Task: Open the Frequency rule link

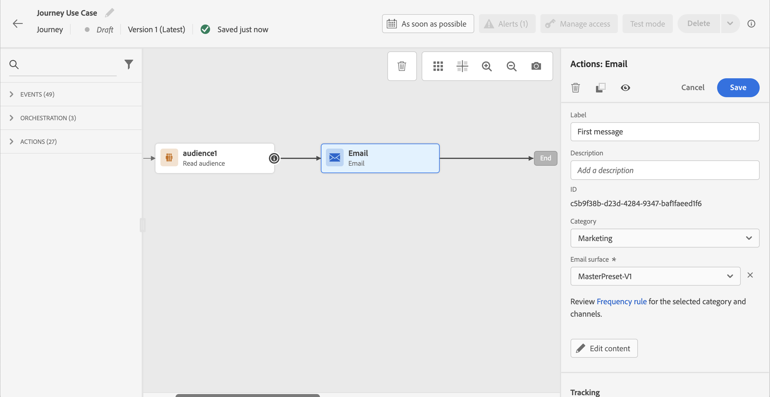Action: click(621, 301)
